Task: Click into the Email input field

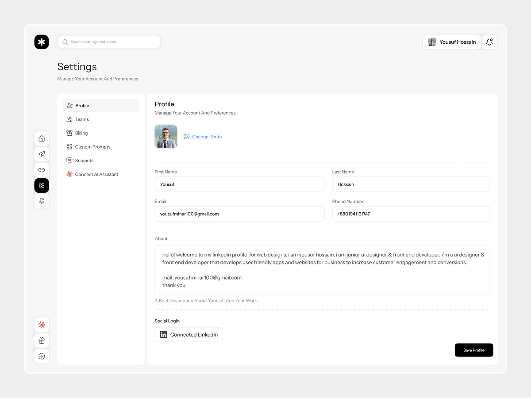Action: pyautogui.click(x=239, y=214)
